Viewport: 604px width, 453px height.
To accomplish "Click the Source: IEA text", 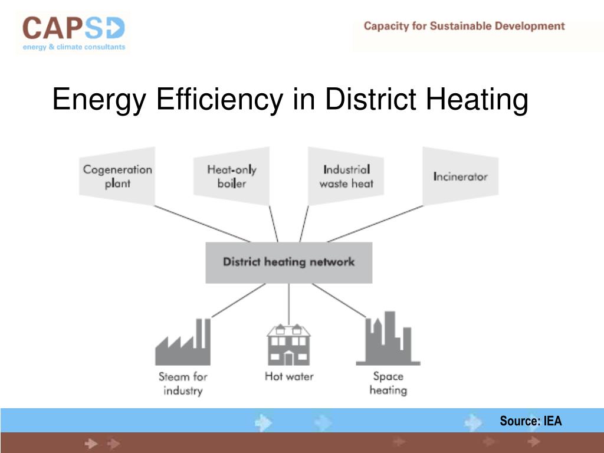I will (x=530, y=421).
